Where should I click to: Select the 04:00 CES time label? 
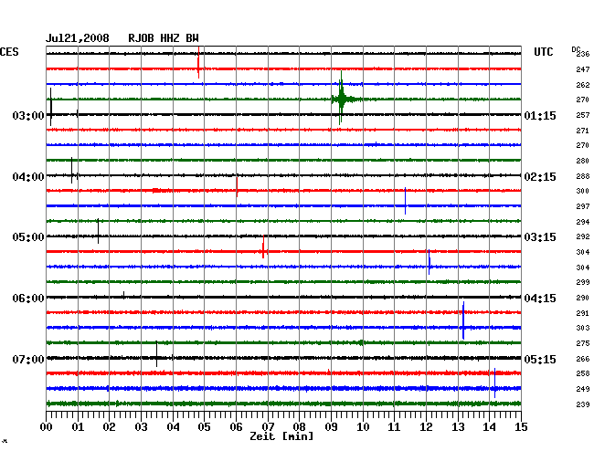(28, 177)
